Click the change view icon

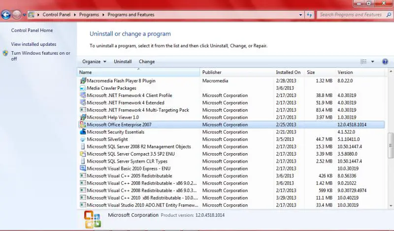(363, 62)
